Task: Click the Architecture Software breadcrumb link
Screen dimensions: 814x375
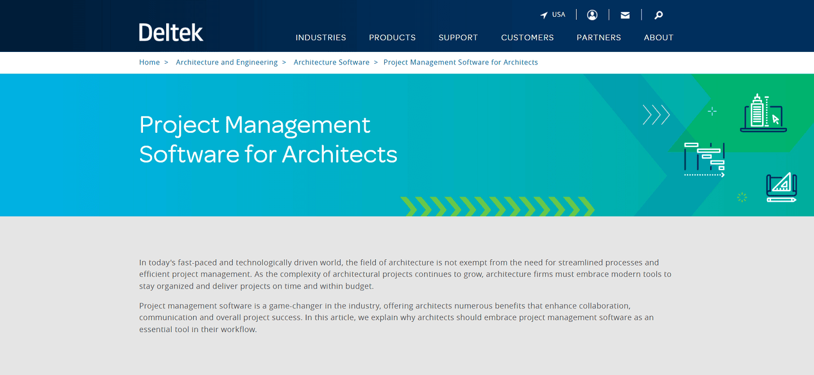Action: tap(331, 62)
